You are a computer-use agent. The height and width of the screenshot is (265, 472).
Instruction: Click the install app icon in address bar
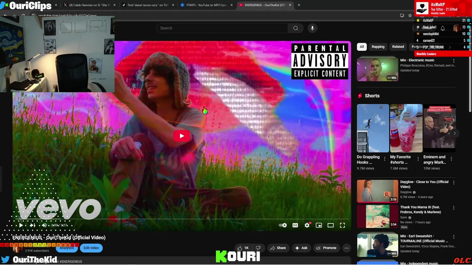pos(402,15)
